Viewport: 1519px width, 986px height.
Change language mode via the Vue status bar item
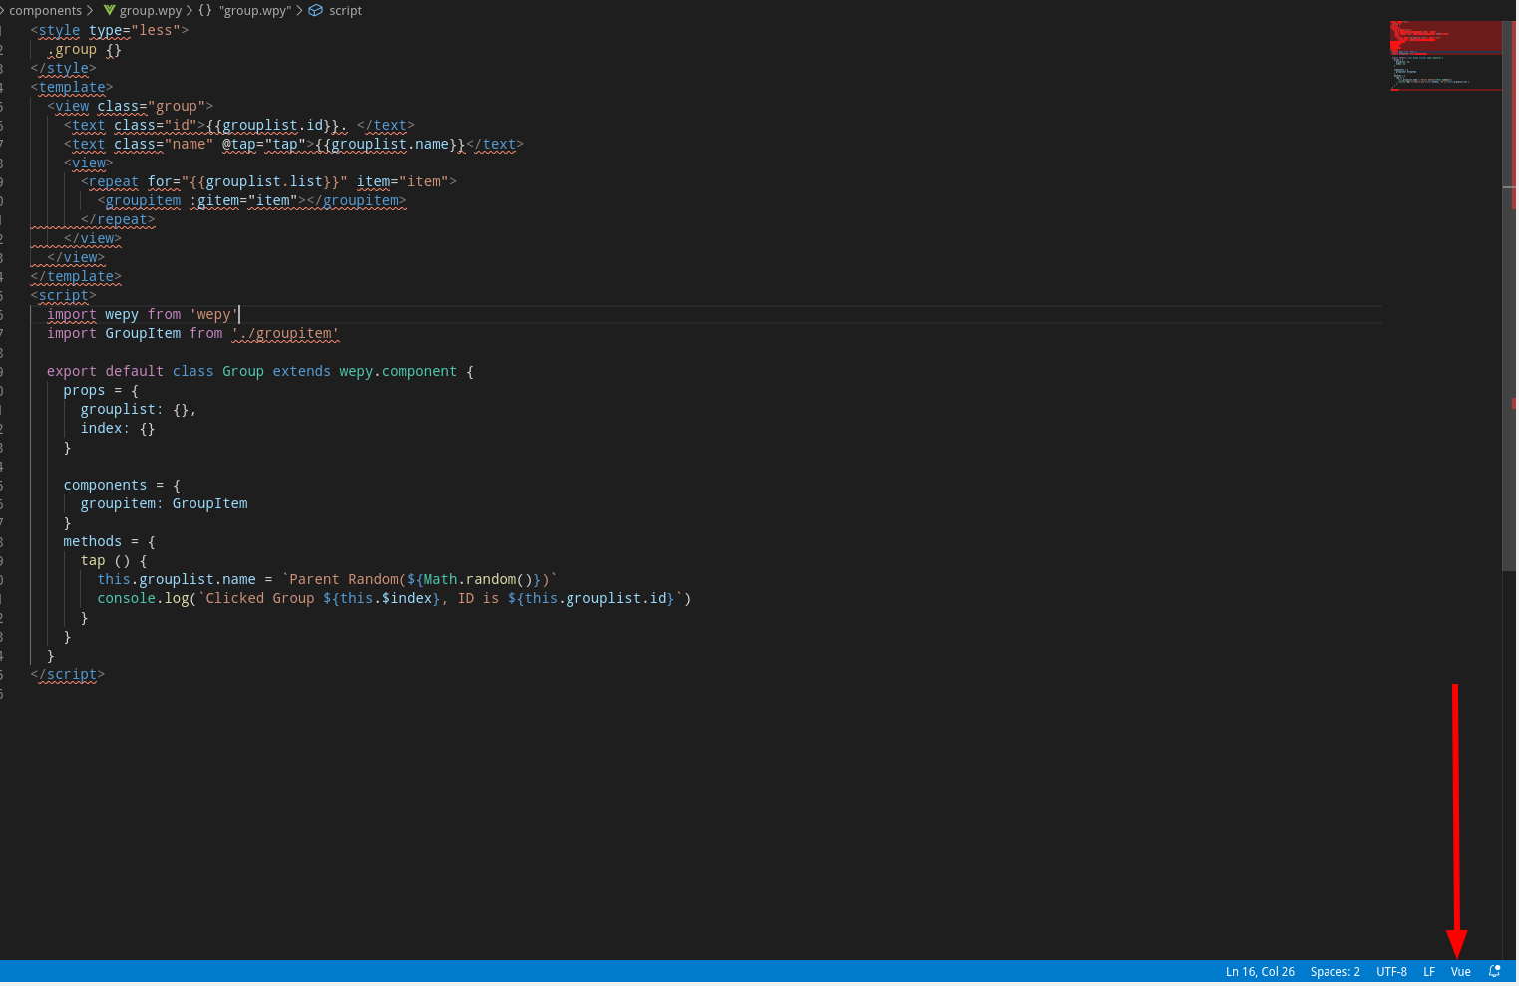1460,971
